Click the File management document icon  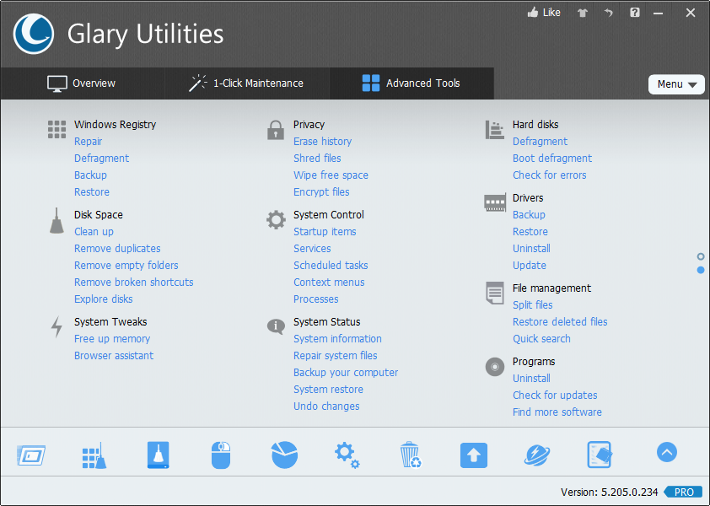[x=495, y=293]
